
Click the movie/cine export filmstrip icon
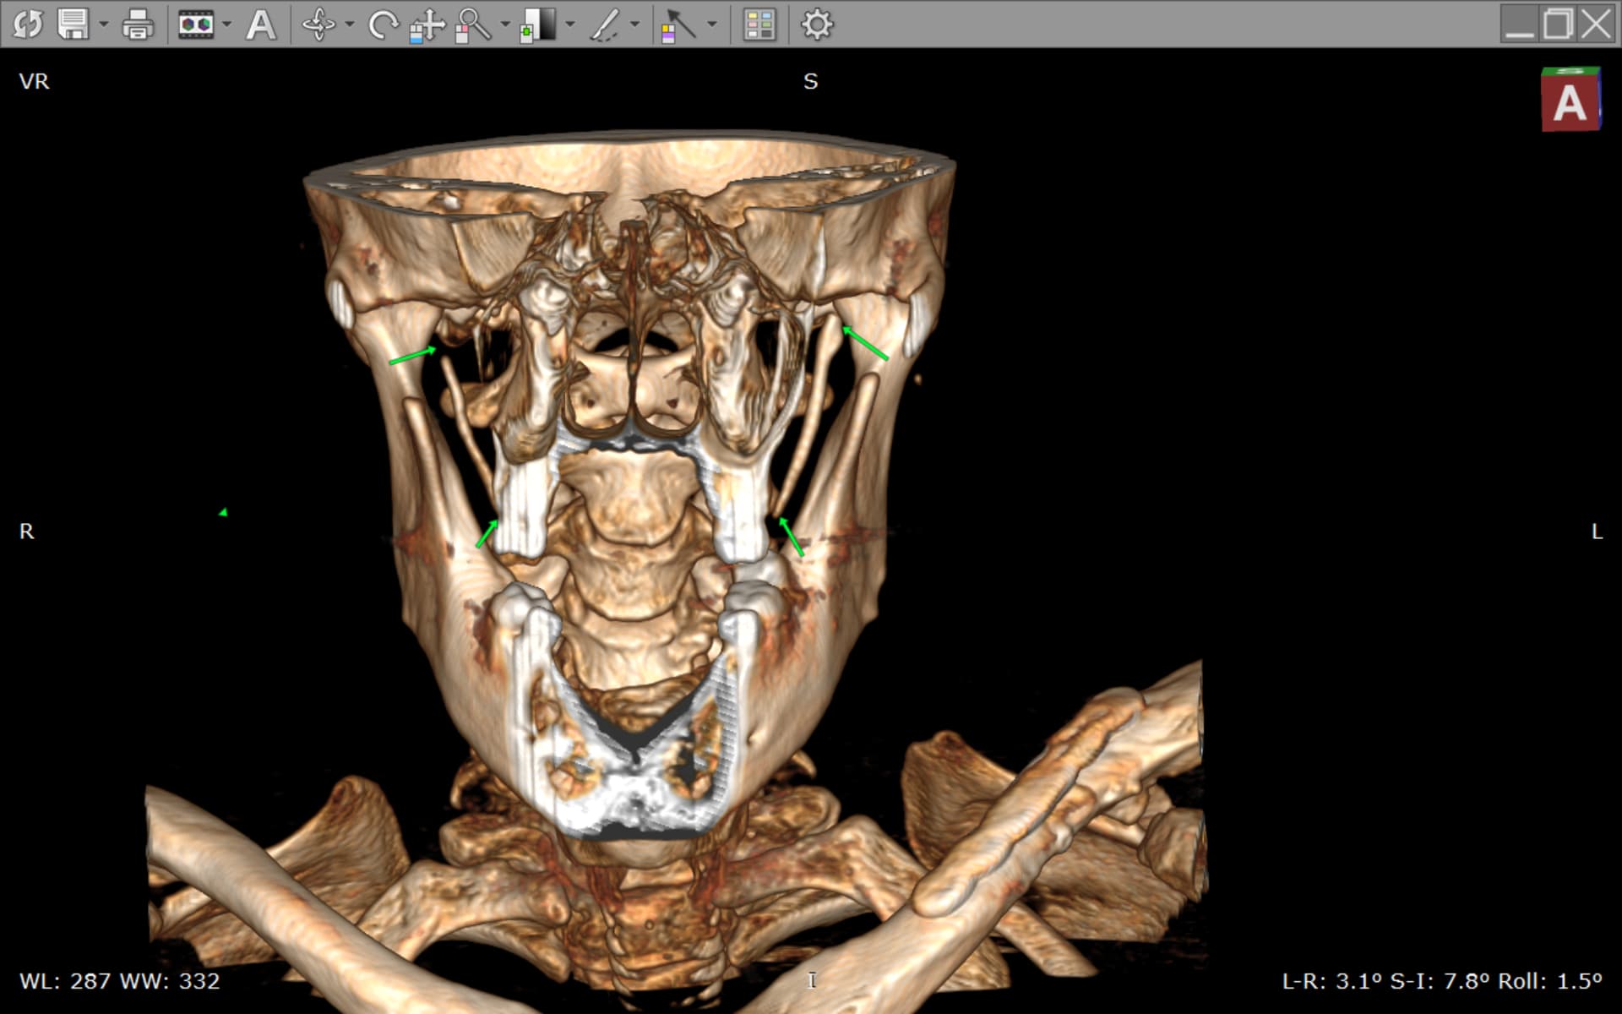196,25
